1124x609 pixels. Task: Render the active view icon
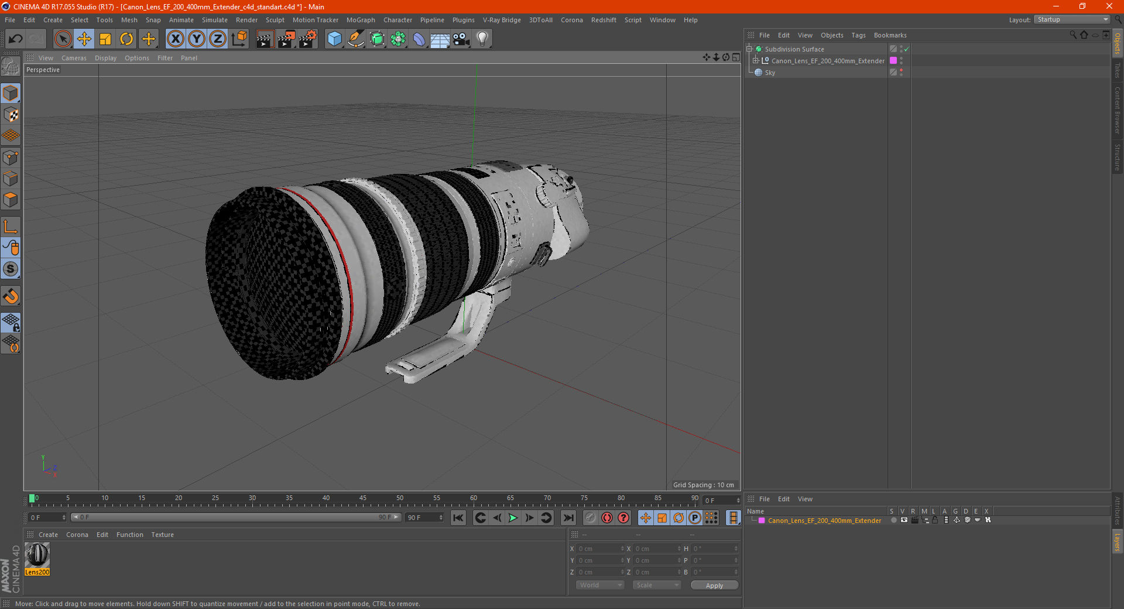(x=265, y=39)
